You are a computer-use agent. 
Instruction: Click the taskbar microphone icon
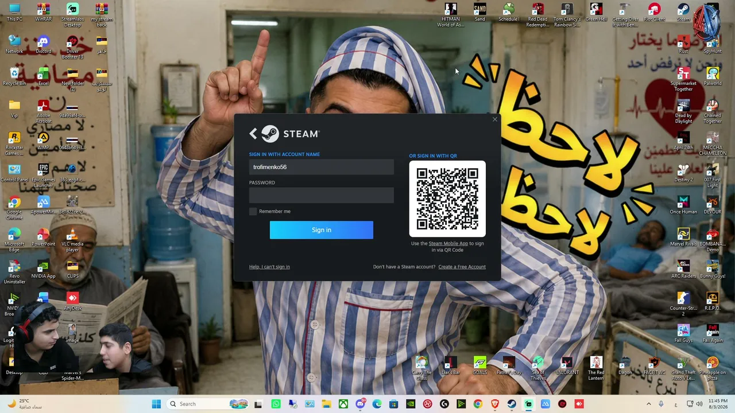(661, 404)
